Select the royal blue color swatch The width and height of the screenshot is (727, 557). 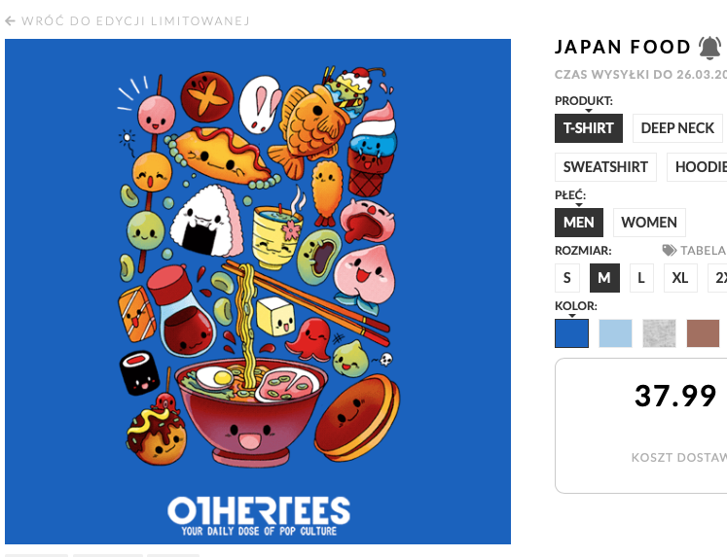(x=572, y=333)
